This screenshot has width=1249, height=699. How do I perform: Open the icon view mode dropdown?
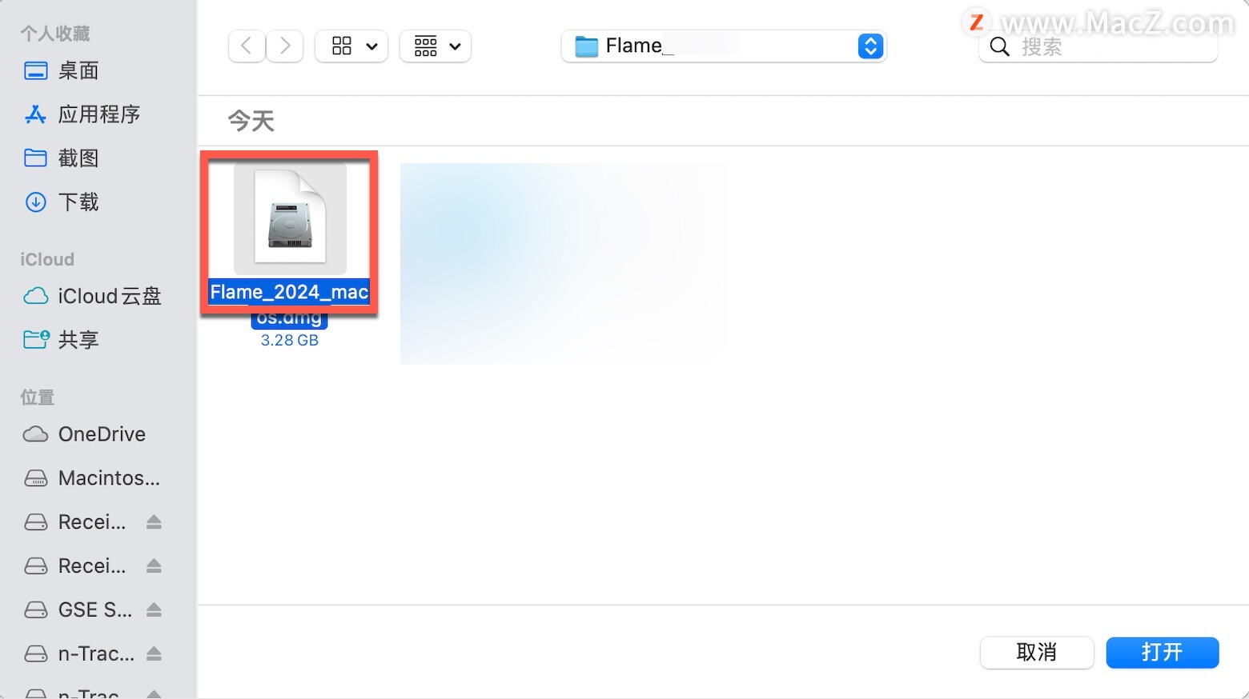[x=351, y=46]
